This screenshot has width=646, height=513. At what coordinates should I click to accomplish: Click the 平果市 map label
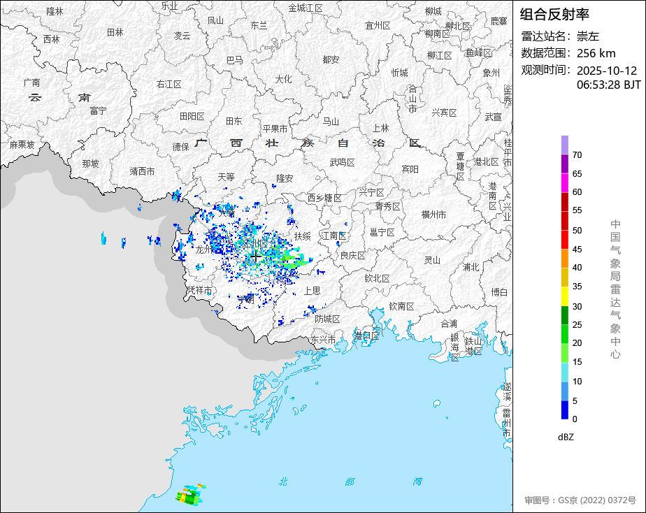click(x=275, y=129)
